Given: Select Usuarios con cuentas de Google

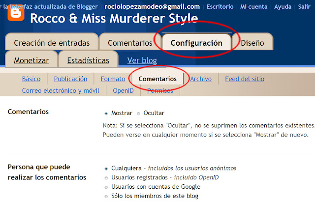Looking at the screenshot, I should click(x=106, y=187).
